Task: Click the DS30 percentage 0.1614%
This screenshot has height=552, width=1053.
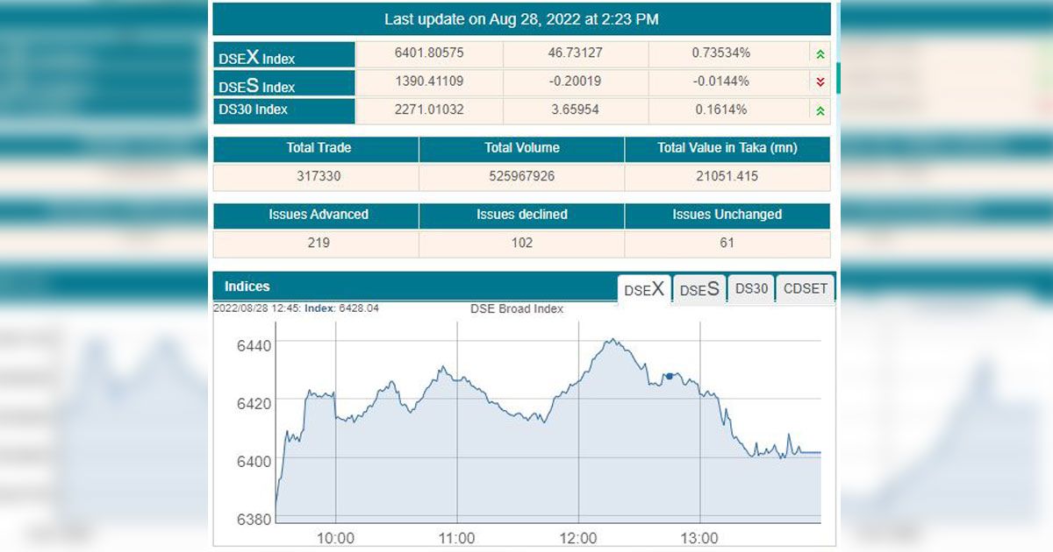Action: (x=721, y=110)
